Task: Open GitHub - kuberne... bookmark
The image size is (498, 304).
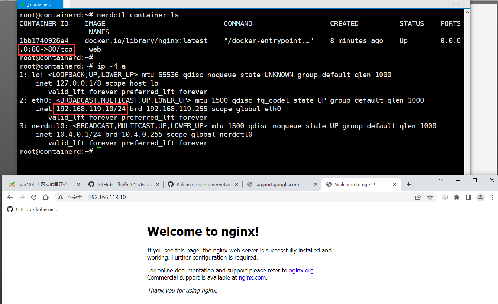Action: click(x=32, y=209)
